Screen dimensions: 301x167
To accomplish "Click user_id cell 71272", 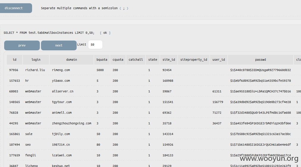I will (217, 113).
